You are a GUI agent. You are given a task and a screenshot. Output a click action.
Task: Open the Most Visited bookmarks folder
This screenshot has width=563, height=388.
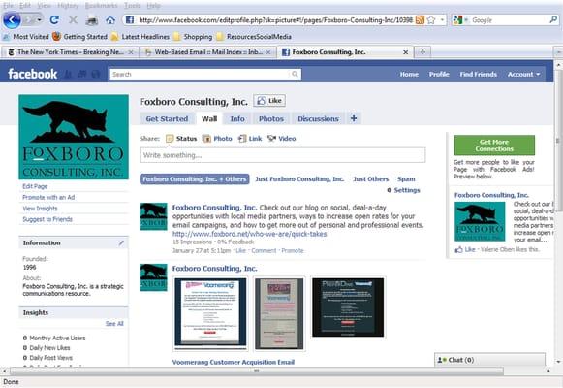point(26,37)
